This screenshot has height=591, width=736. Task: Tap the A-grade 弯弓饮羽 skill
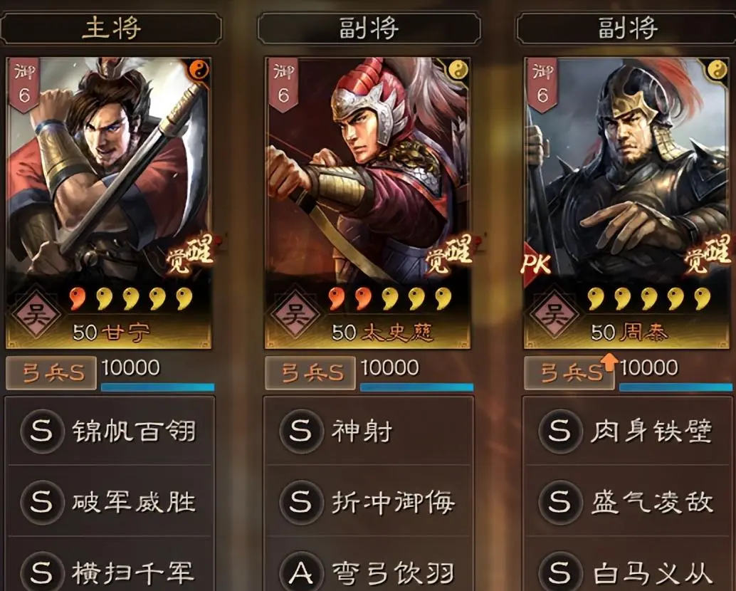coord(369,572)
